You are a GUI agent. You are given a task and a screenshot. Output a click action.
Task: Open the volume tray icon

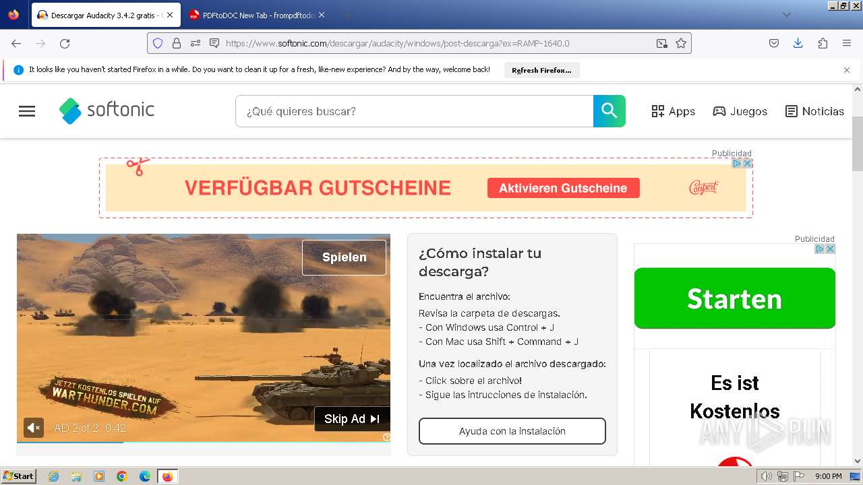click(767, 476)
